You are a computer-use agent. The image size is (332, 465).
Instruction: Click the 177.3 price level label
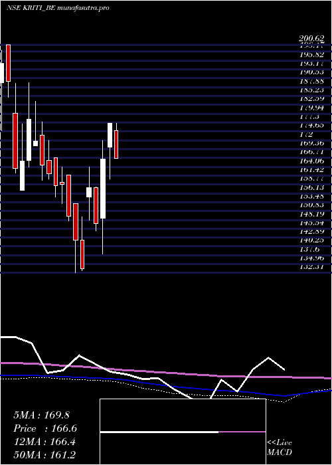pyautogui.click(x=309, y=116)
